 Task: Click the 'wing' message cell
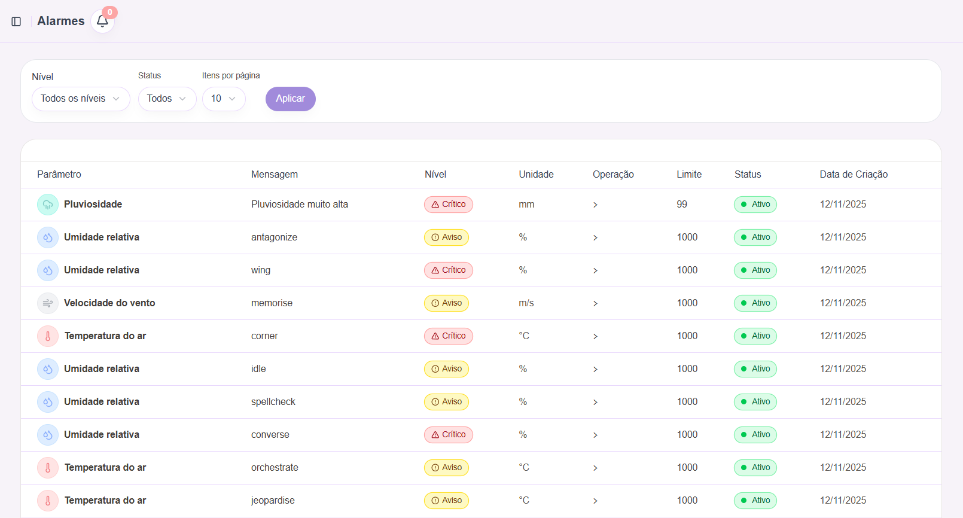pyautogui.click(x=261, y=270)
